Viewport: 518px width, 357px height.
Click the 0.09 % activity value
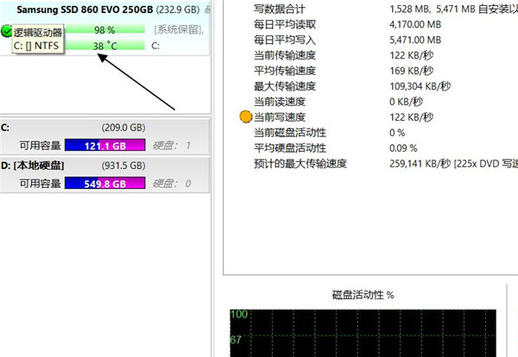[x=403, y=147]
